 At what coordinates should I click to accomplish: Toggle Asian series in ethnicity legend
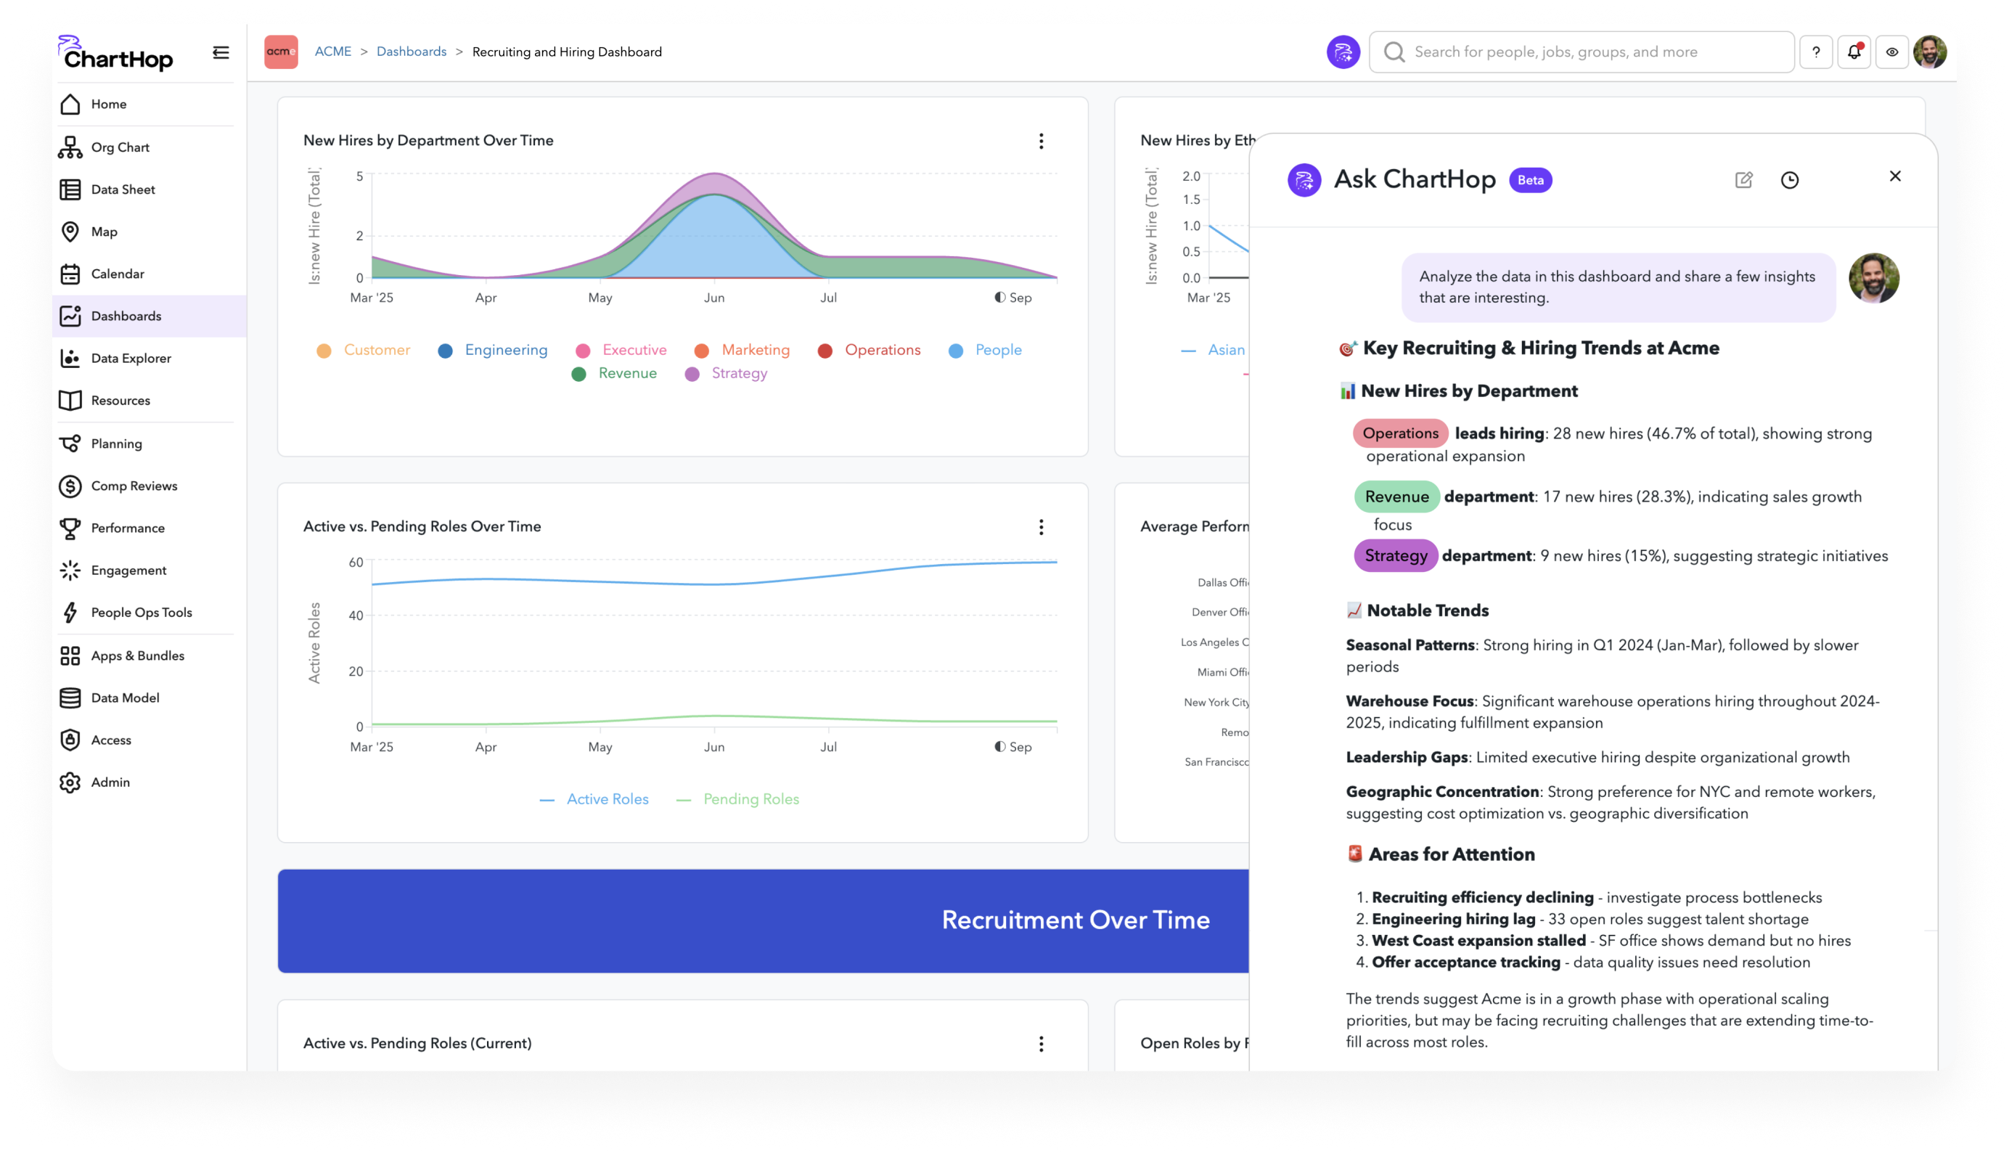click(x=1213, y=351)
